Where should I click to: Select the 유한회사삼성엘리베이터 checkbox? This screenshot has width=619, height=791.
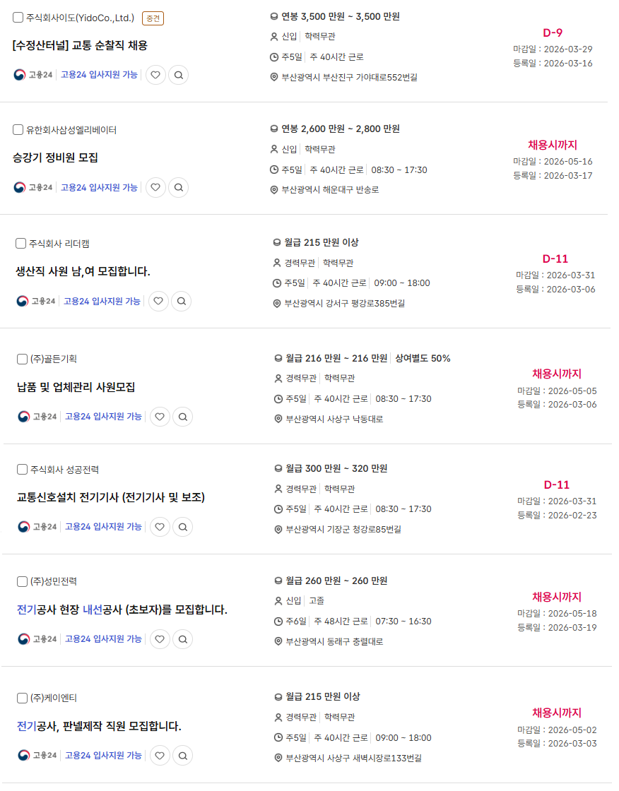(x=18, y=130)
